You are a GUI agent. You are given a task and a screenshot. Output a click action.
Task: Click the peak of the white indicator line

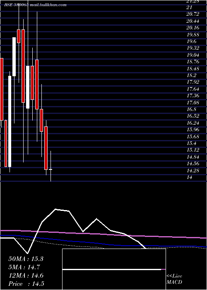click(x=55, y=209)
